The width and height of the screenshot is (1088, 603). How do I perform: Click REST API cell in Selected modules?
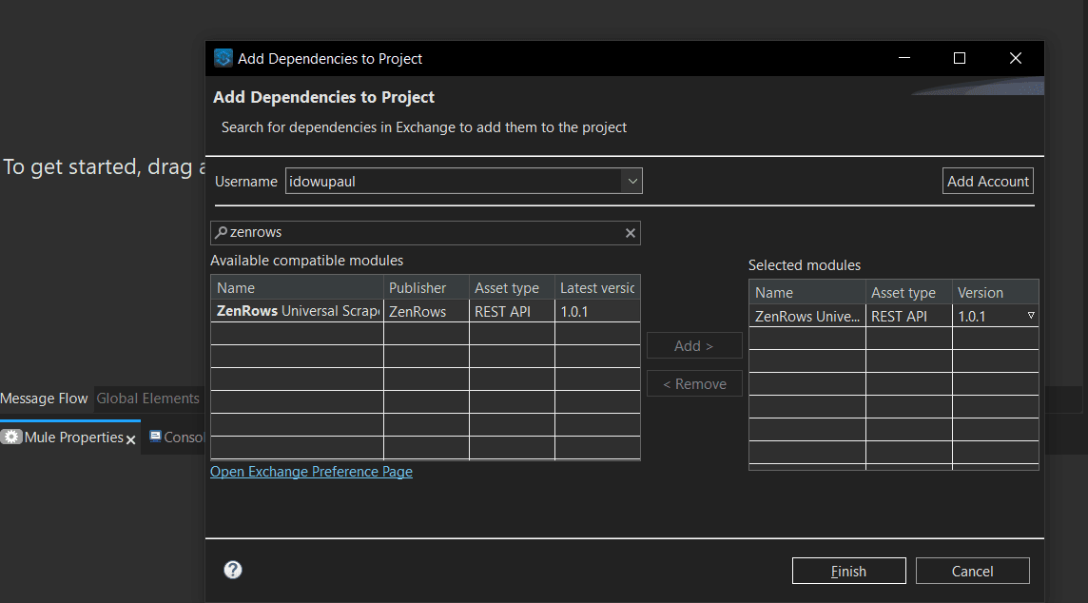[x=909, y=317]
